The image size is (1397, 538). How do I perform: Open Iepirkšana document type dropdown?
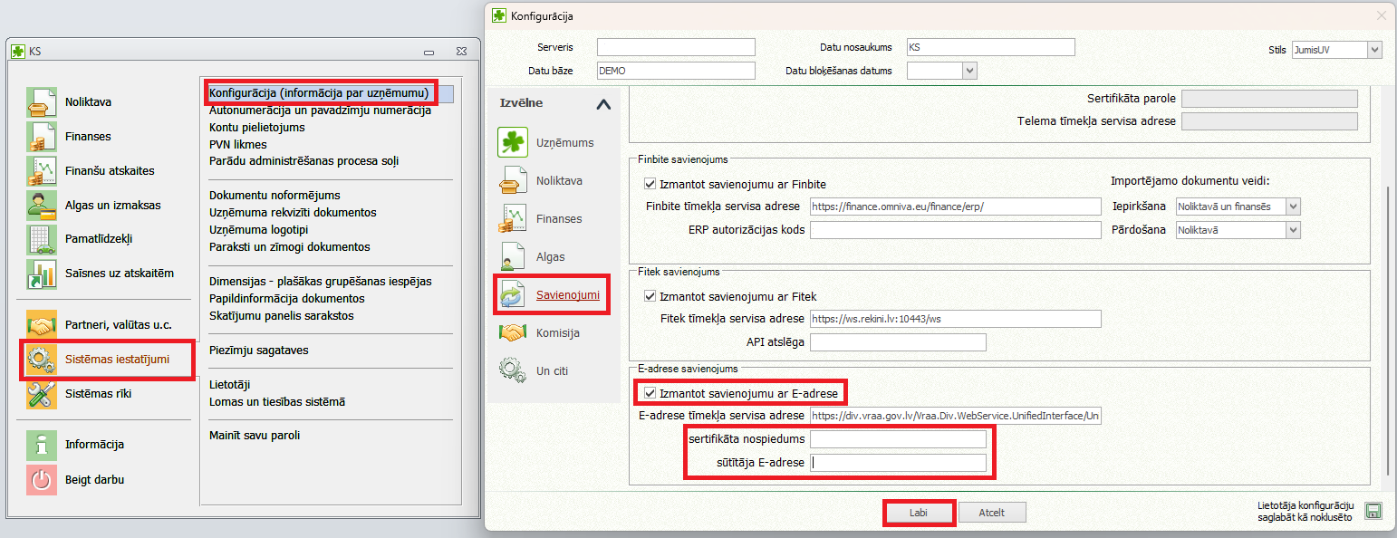(1293, 207)
